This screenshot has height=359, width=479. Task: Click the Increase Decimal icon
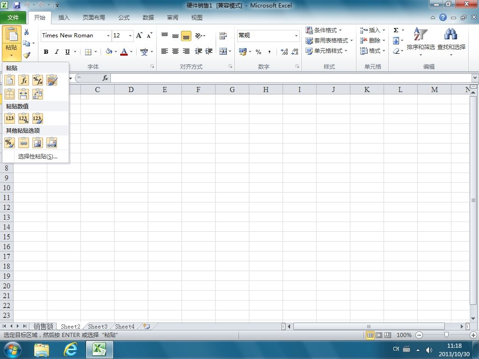pyautogui.click(x=284, y=51)
